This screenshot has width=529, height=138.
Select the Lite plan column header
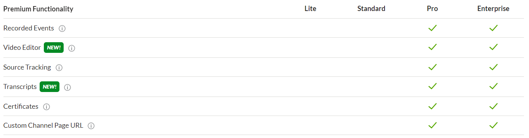click(x=310, y=9)
